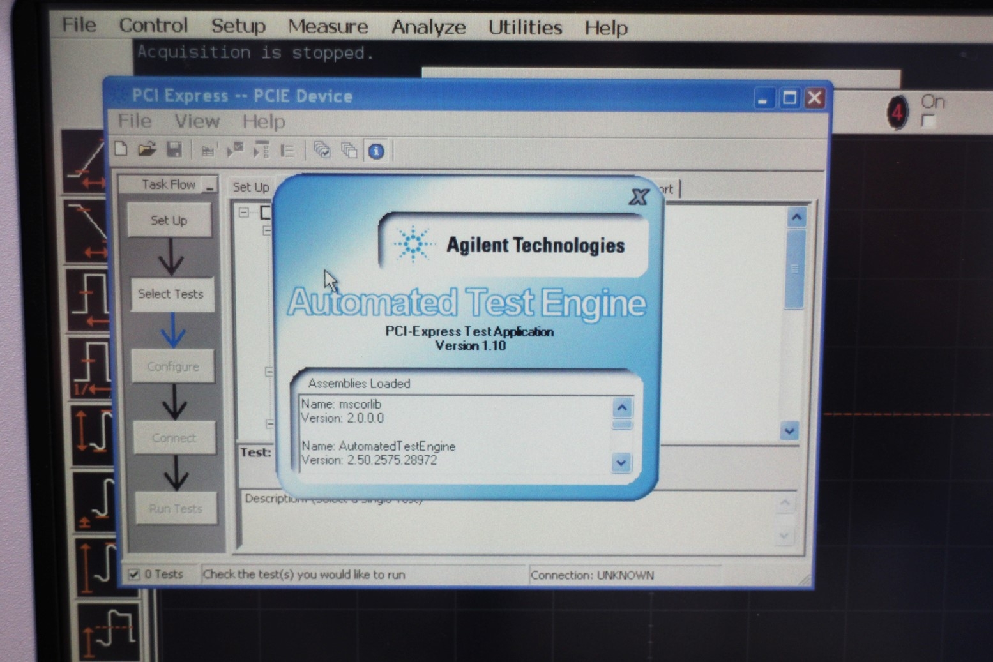
Task: Open the Control menu
Action: pyautogui.click(x=153, y=26)
